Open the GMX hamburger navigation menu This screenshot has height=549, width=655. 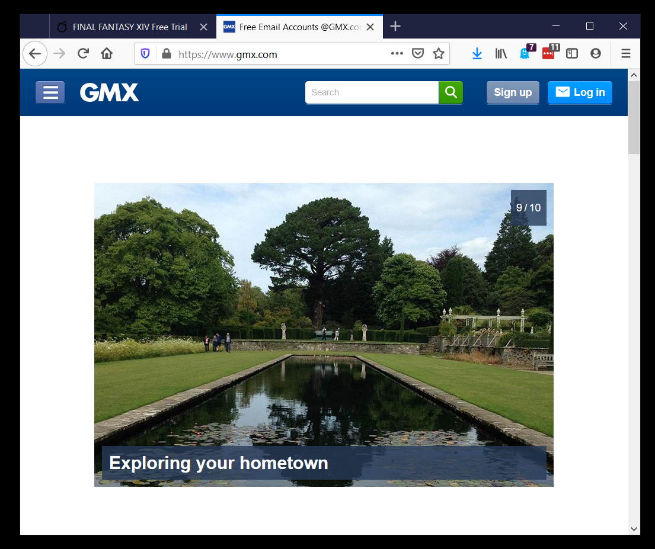(x=50, y=92)
